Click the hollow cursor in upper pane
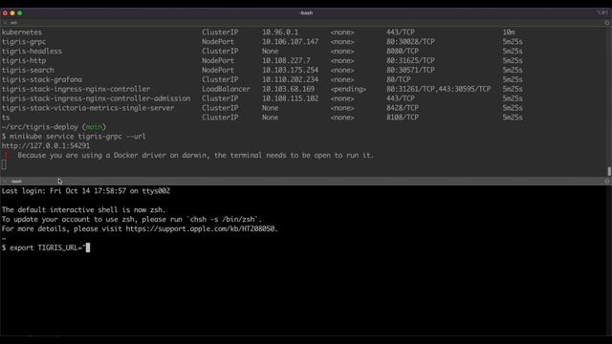 pos(4,164)
